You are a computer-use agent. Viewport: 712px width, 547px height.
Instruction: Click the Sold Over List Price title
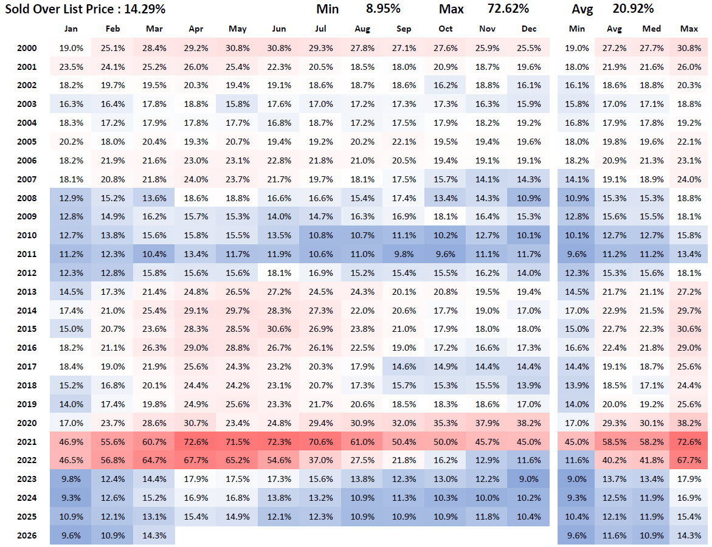(x=85, y=9)
